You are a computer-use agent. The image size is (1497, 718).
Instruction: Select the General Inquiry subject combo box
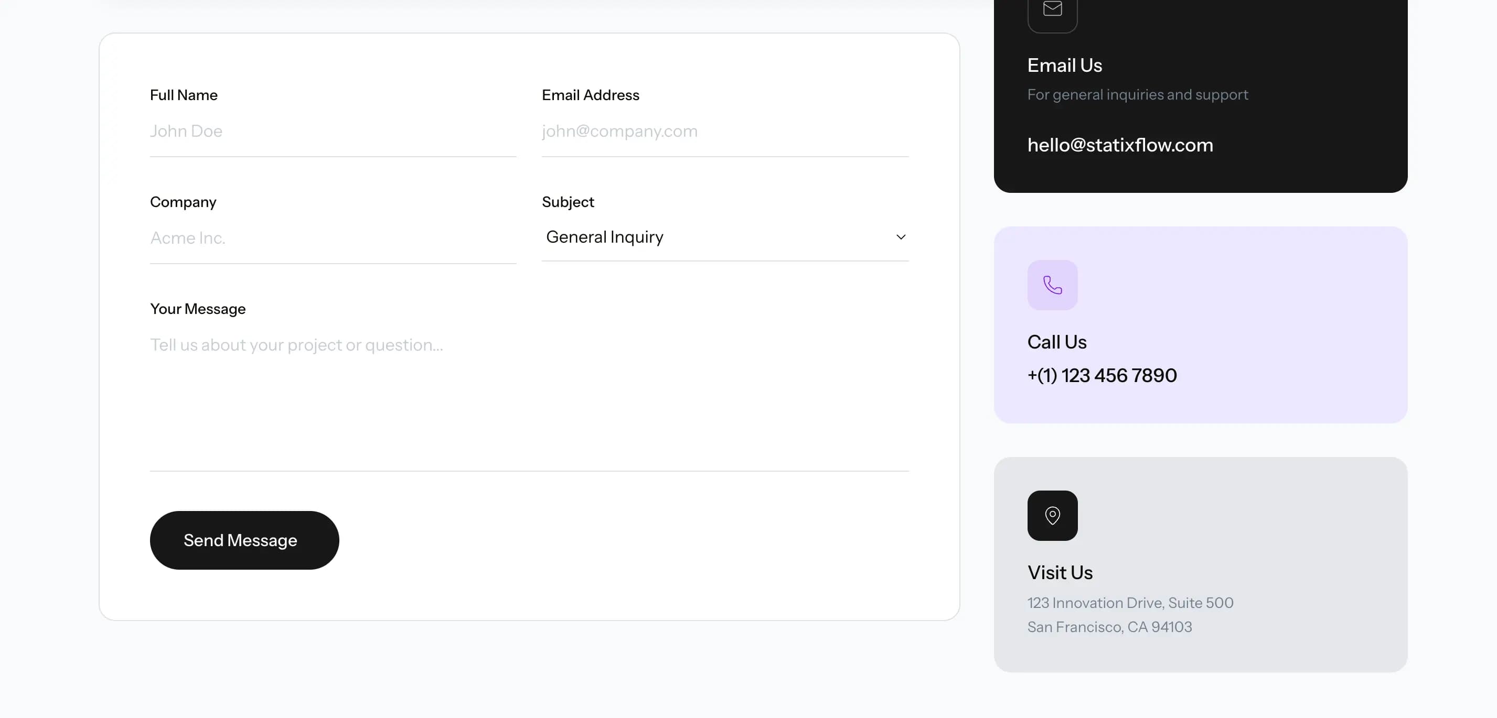point(725,237)
